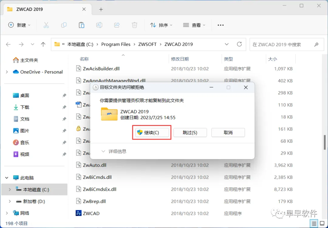This screenshot has width=328, height=228.
Task: Click the vertical scrollbar thumb of file list
Action: (x=325, y=142)
